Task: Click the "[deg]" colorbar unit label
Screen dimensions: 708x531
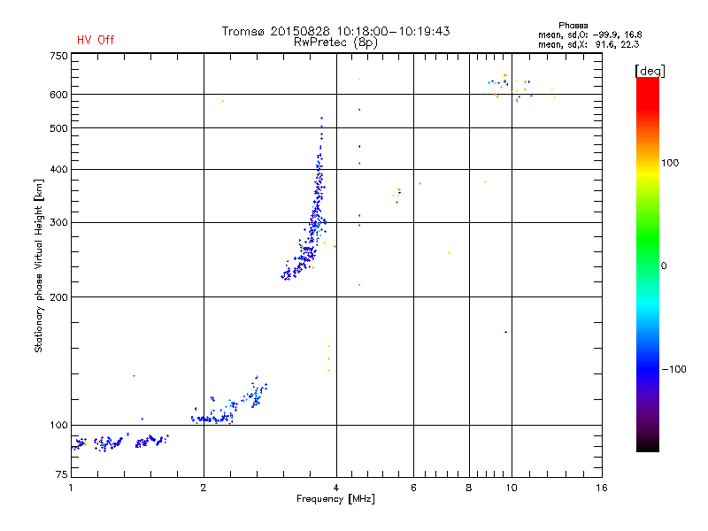Action: tap(650, 71)
